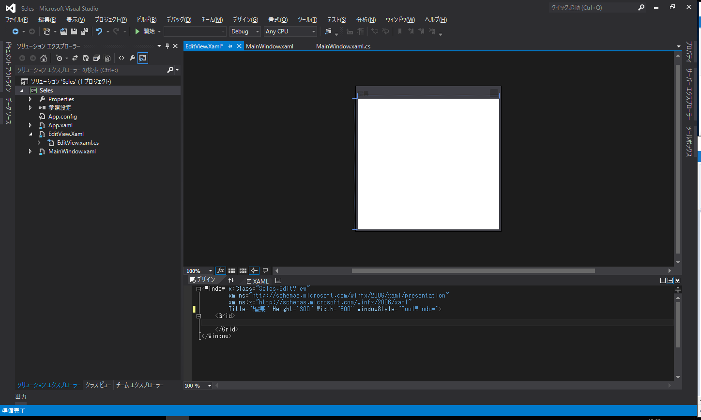
Task: Pin the EditView.Xaml tab
Action: click(x=230, y=46)
